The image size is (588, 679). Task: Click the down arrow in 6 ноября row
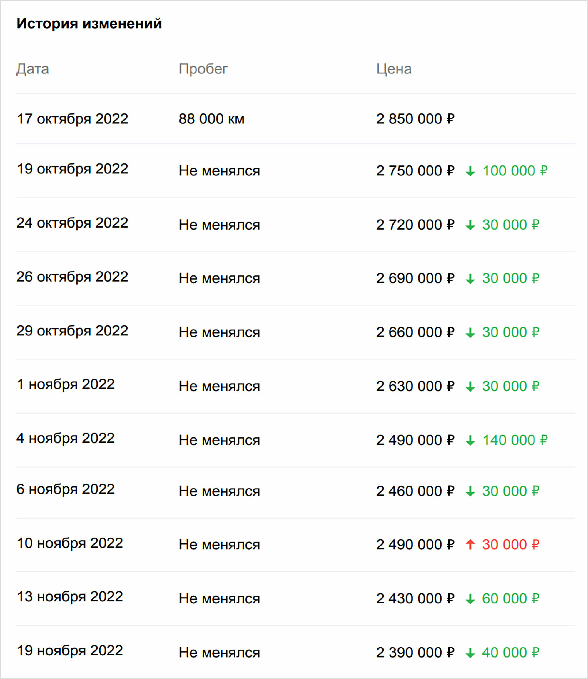[470, 491]
